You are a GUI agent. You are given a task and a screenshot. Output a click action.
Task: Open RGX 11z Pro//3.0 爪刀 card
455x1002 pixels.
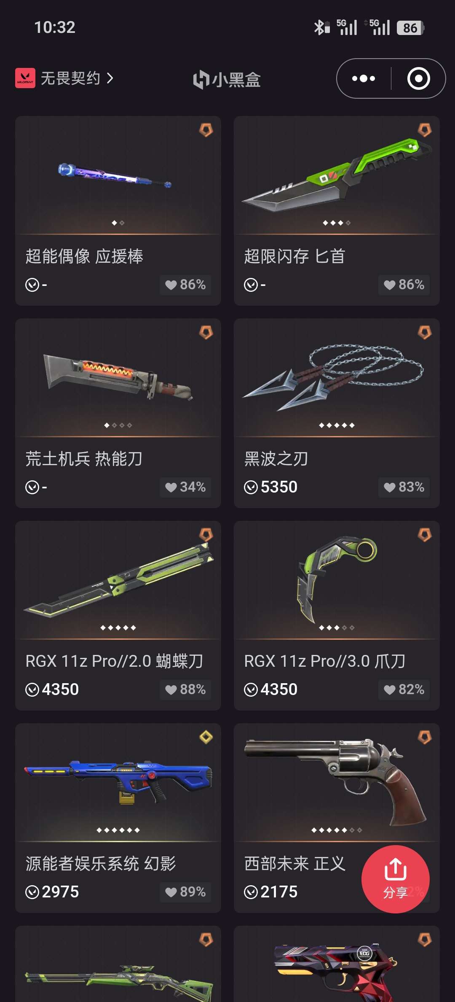tap(337, 616)
